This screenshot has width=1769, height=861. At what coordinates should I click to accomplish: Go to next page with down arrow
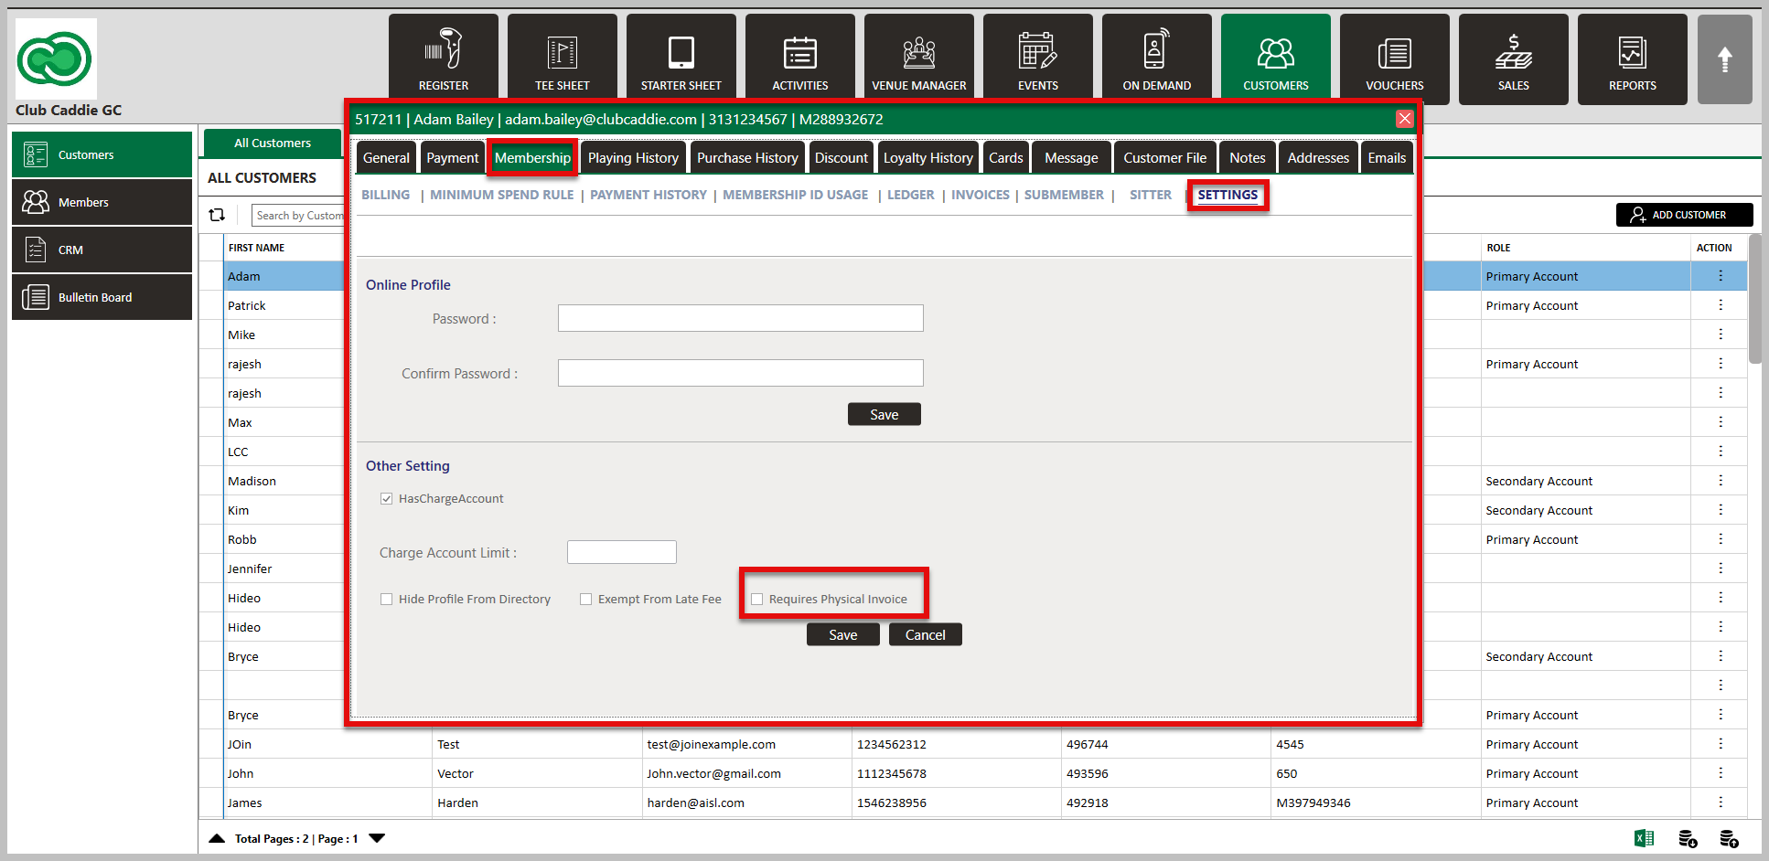coord(377,838)
